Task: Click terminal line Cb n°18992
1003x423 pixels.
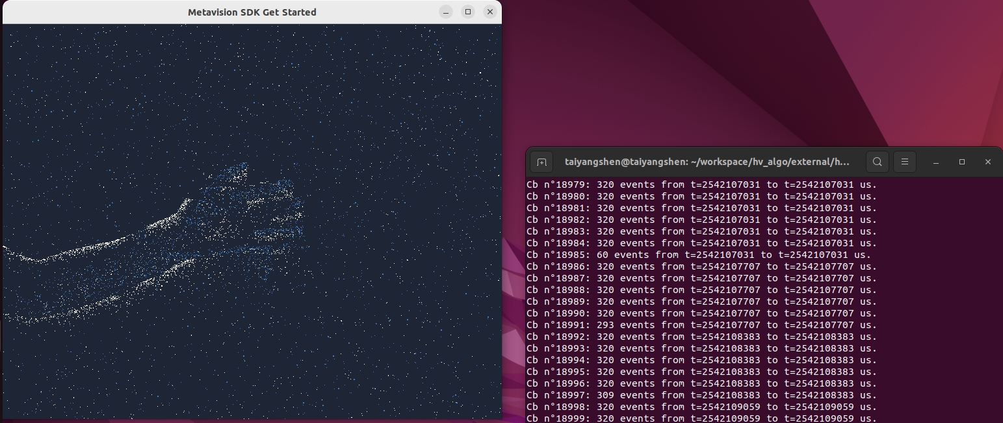Action: [x=701, y=337]
